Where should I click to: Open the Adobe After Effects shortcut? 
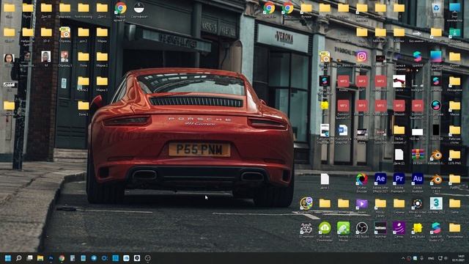pyautogui.click(x=380, y=179)
